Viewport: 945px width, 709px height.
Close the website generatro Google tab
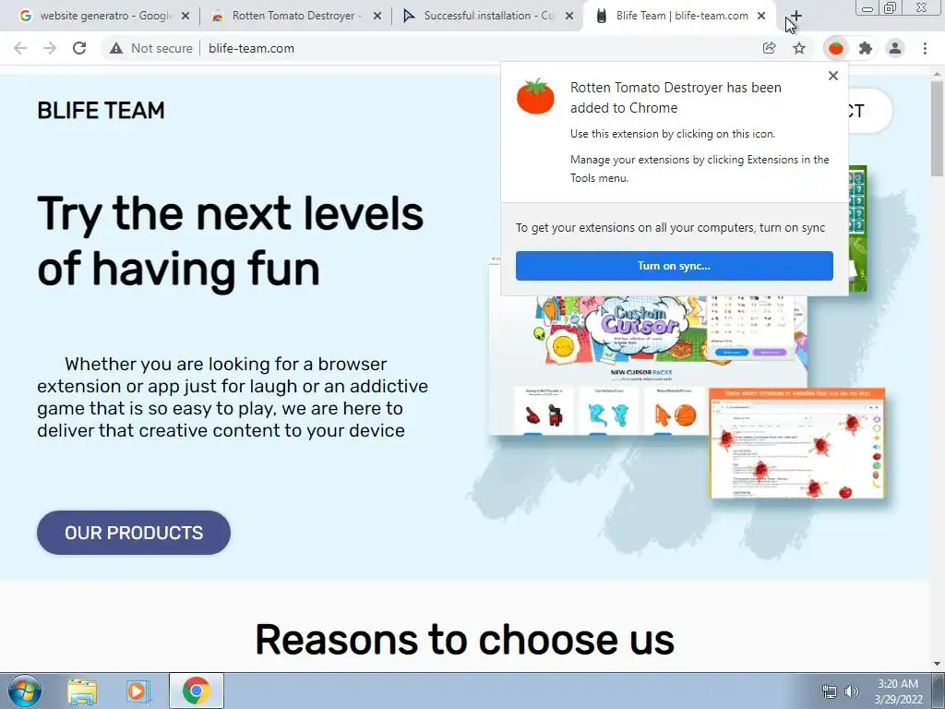click(x=185, y=17)
